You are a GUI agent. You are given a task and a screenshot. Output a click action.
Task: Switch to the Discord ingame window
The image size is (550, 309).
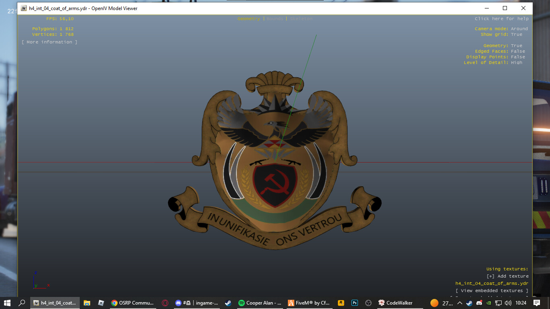point(196,303)
